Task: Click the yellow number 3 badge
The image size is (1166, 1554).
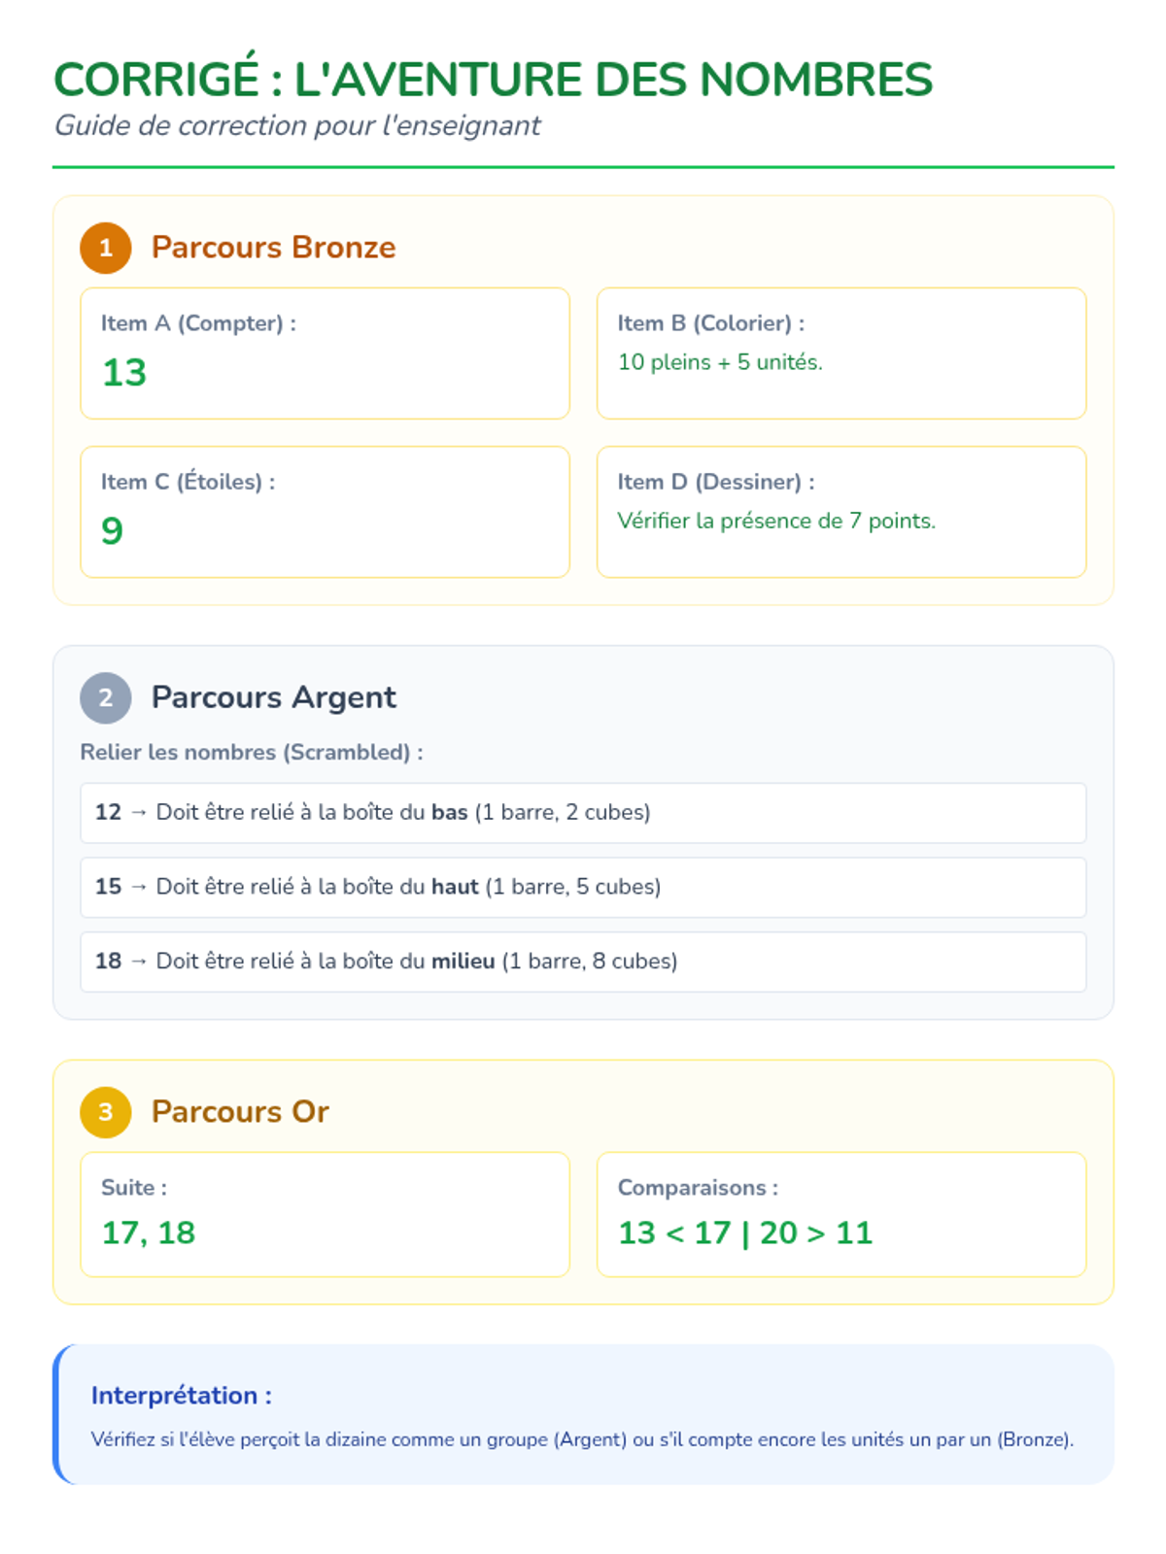Action: click(106, 1112)
